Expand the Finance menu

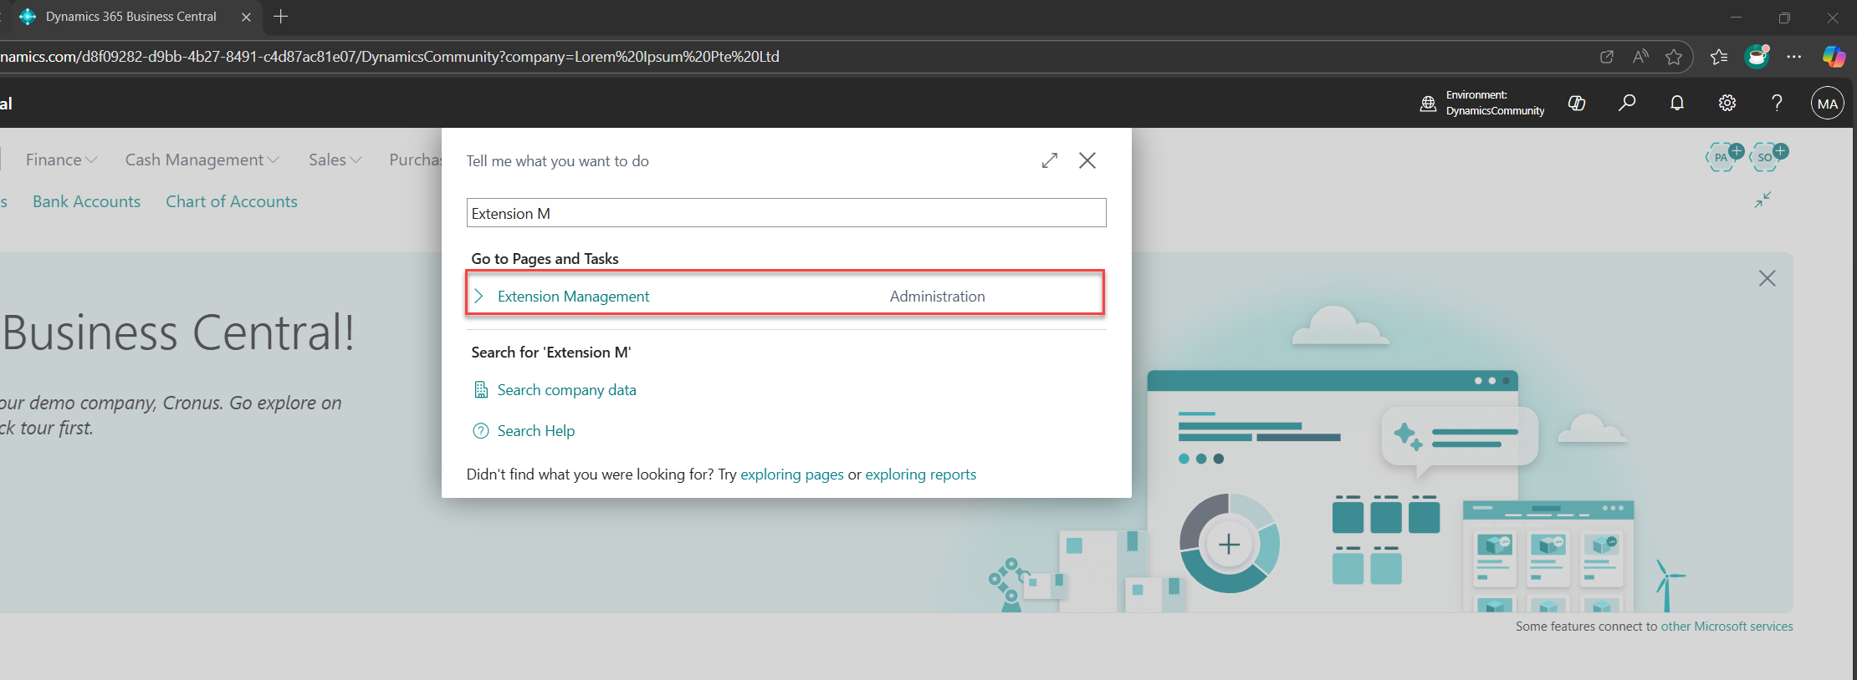pos(61,160)
